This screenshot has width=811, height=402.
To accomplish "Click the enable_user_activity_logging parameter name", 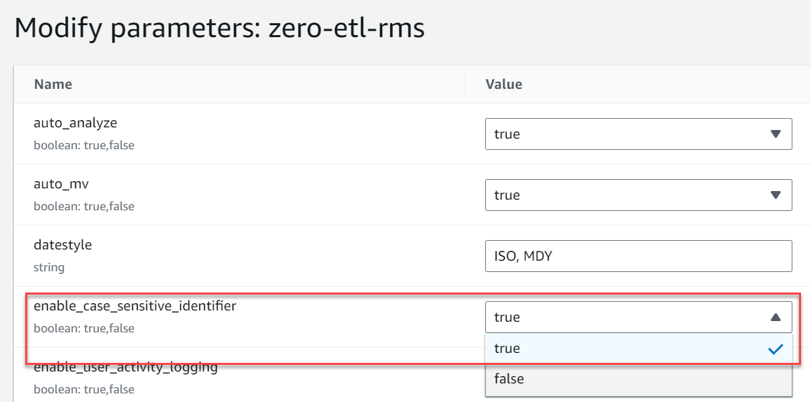I will pos(126,367).
